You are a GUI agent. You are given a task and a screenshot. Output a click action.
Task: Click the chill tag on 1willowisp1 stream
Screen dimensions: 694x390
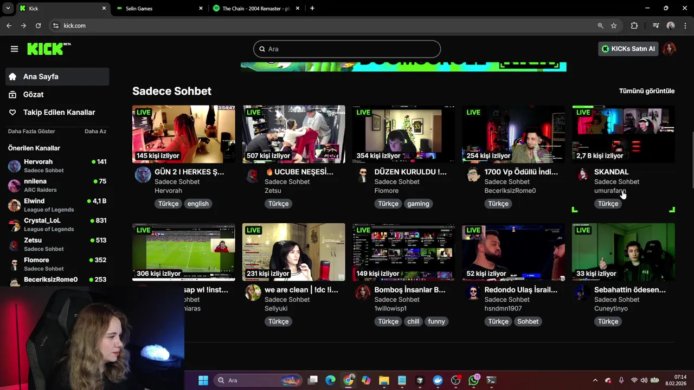click(413, 322)
